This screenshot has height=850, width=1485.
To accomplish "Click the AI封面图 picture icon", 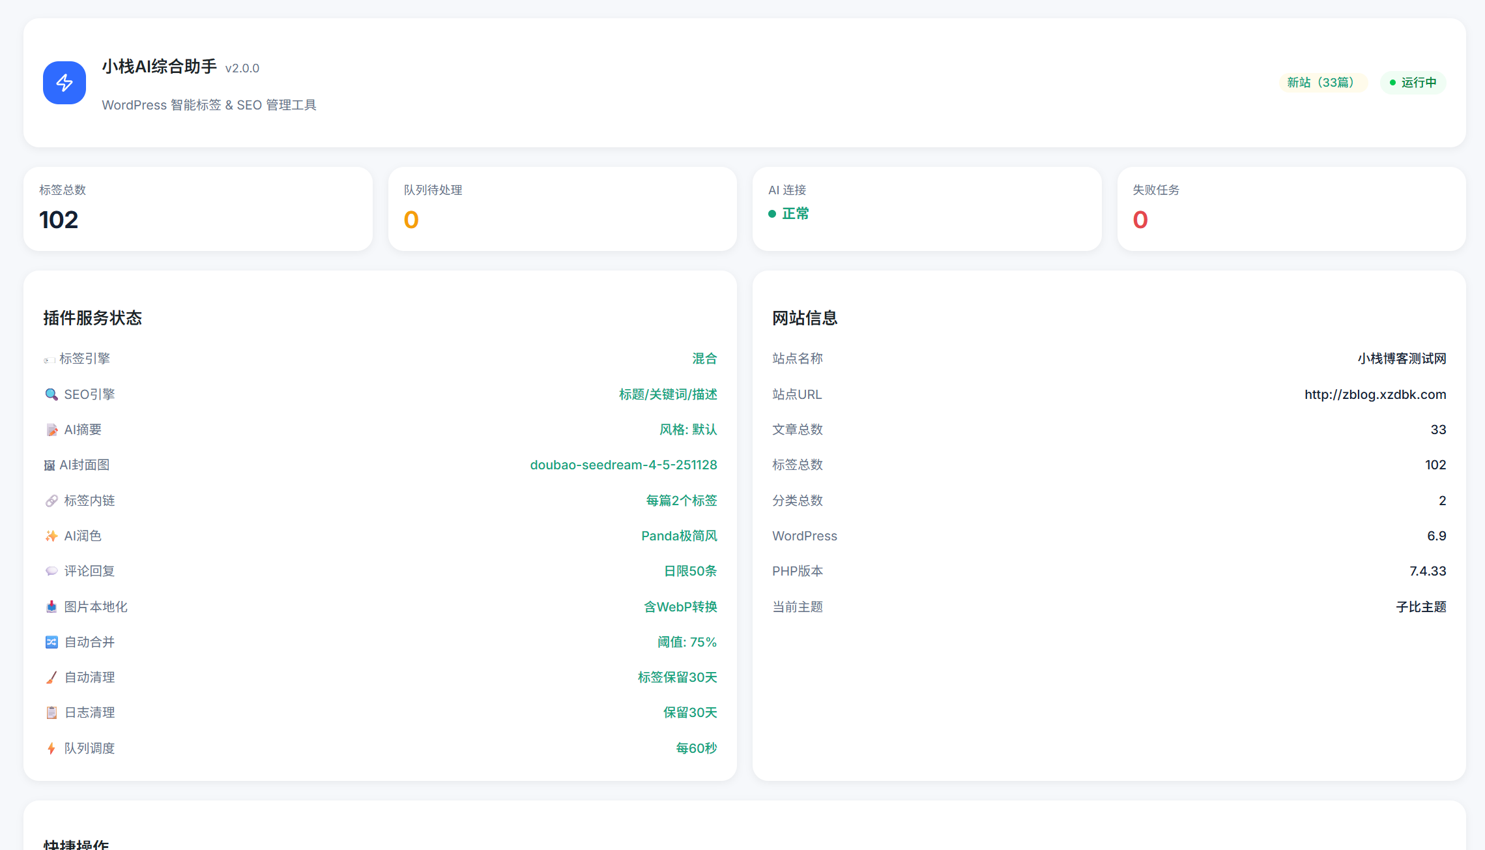I will (49, 465).
